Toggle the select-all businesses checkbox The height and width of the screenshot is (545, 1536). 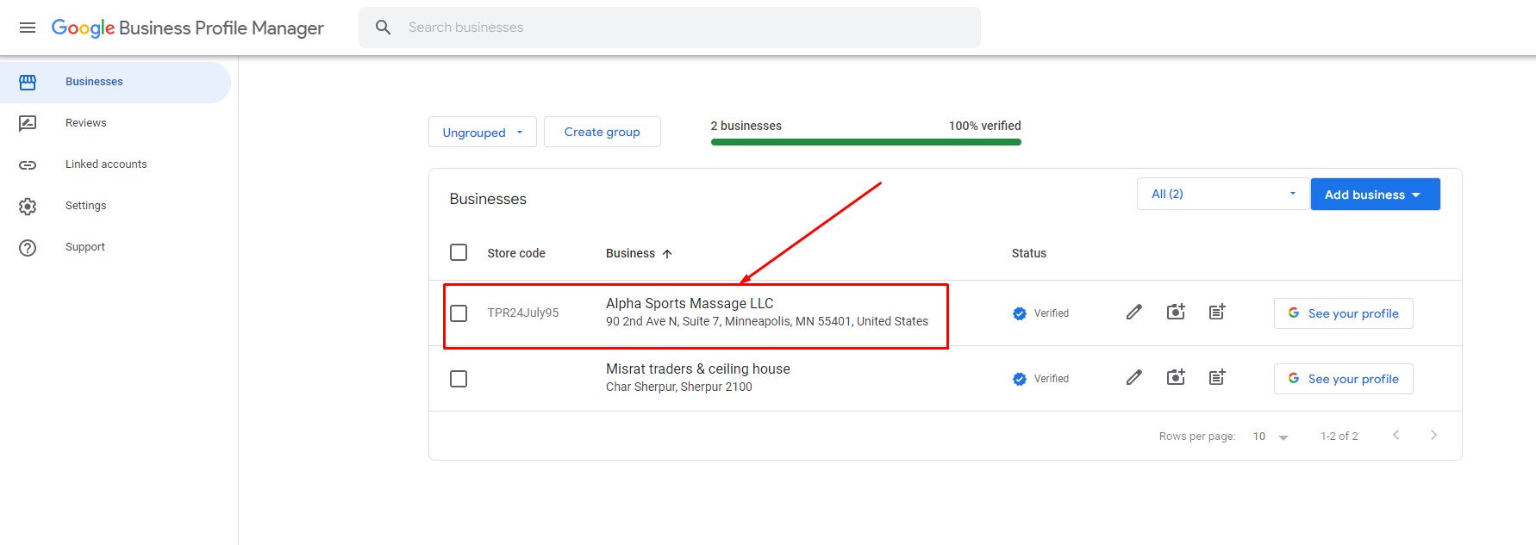pos(459,253)
